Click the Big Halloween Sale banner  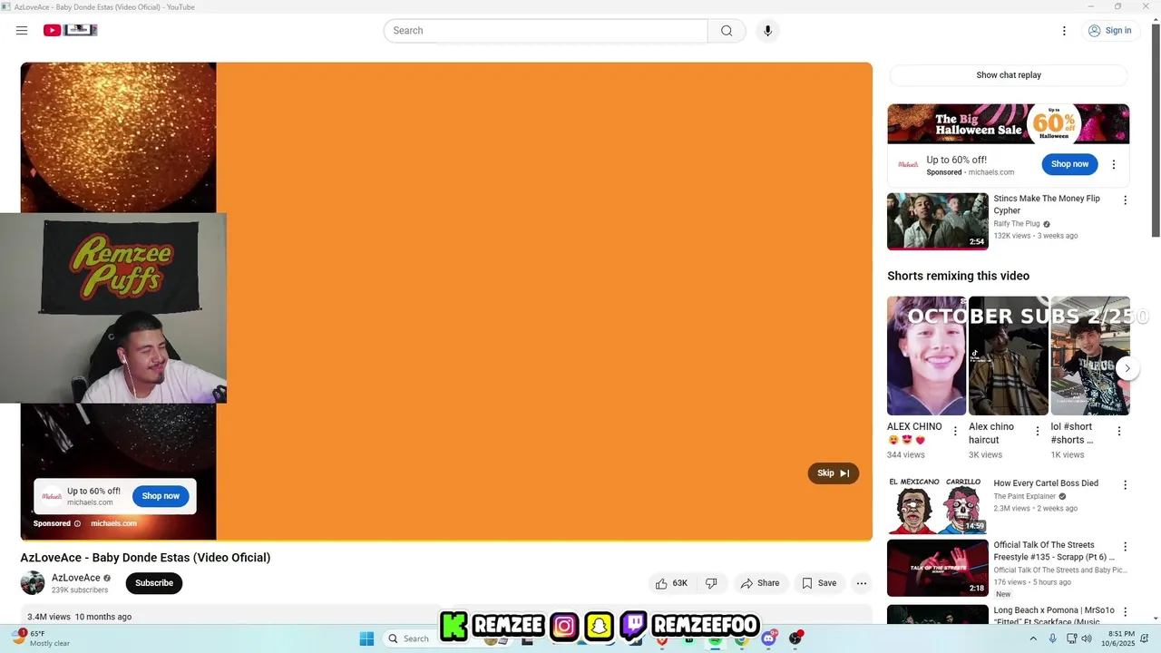[1009, 123]
